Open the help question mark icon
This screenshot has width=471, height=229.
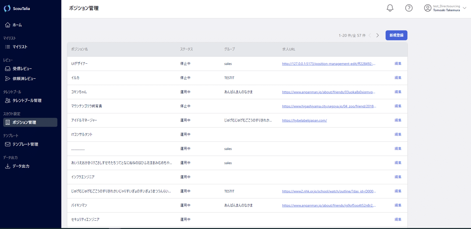[x=409, y=8]
